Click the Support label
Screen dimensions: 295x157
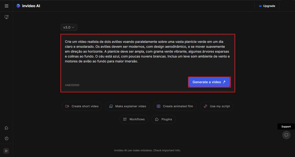click(286, 127)
